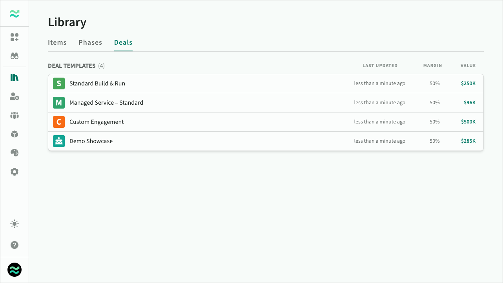Open the account avatar at sidebar bottom
503x283 pixels.
[x=15, y=270]
